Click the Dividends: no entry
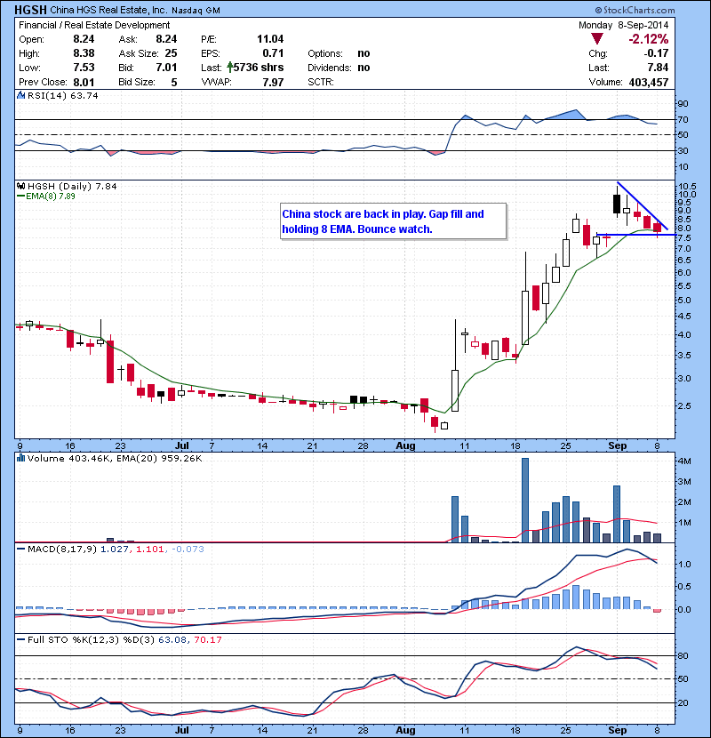 pos(339,68)
